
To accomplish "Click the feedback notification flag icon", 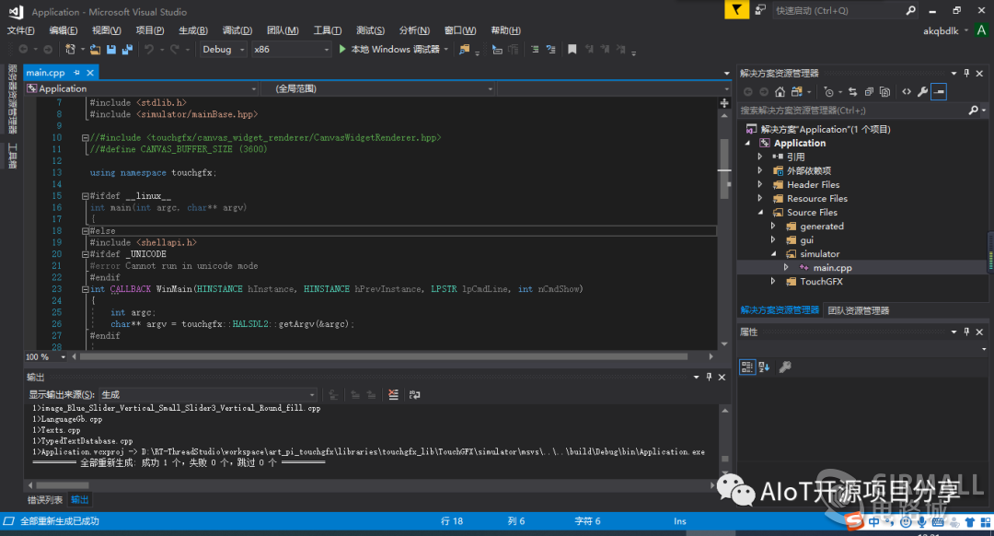I will click(736, 10).
